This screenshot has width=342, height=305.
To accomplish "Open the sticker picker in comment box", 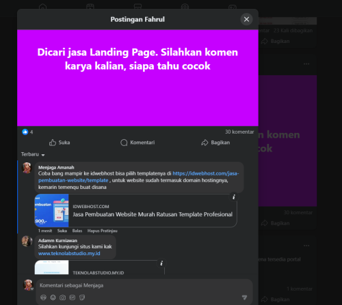I will click(x=82, y=297).
